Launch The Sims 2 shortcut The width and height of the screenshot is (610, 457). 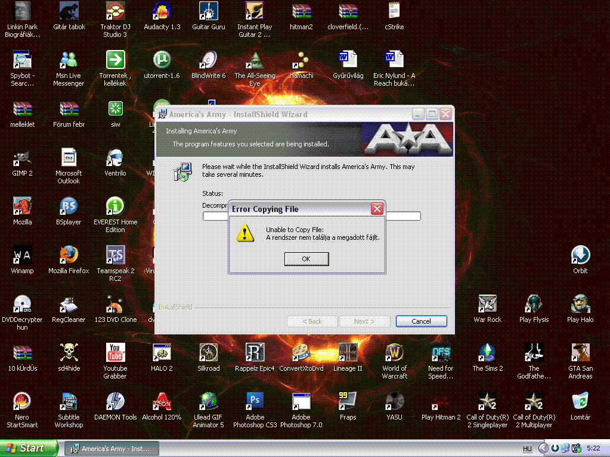click(x=487, y=353)
